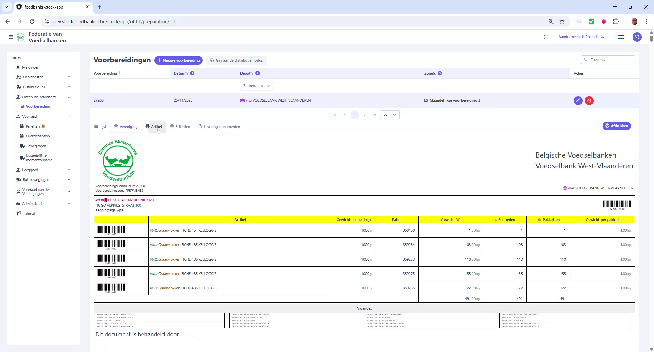The width and height of the screenshot is (654, 352).
Task: Collapse sidebar via hamburger menu icon
Action: click(11, 37)
